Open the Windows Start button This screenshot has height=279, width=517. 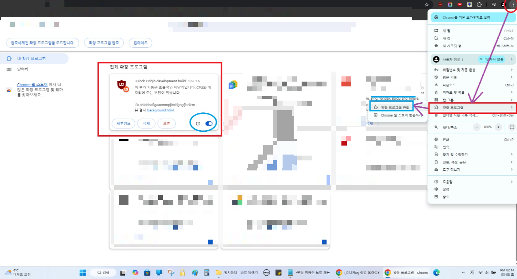click(x=83, y=272)
